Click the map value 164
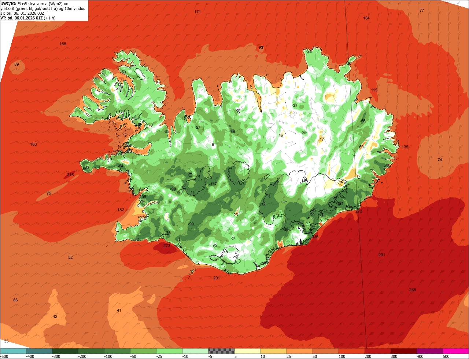This screenshot has width=469, height=359. coord(366,18)
